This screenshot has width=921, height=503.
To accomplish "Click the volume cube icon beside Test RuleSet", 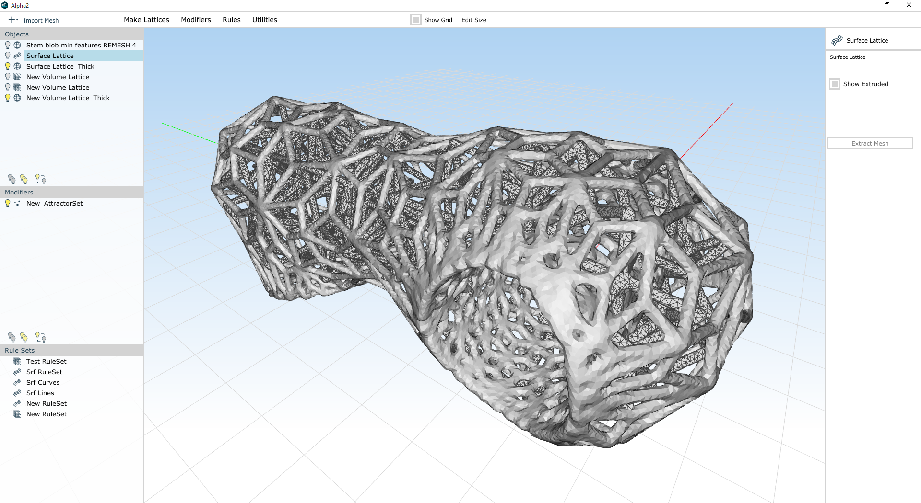I will [17, 361].
